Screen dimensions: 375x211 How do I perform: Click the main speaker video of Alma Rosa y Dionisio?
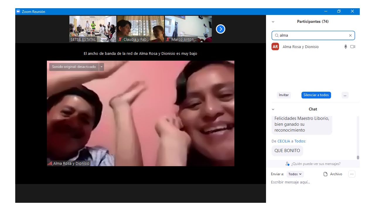tap(141, 113)
